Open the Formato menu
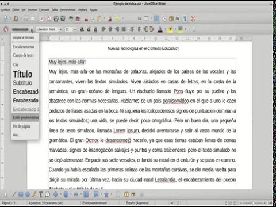 point(44,10)
